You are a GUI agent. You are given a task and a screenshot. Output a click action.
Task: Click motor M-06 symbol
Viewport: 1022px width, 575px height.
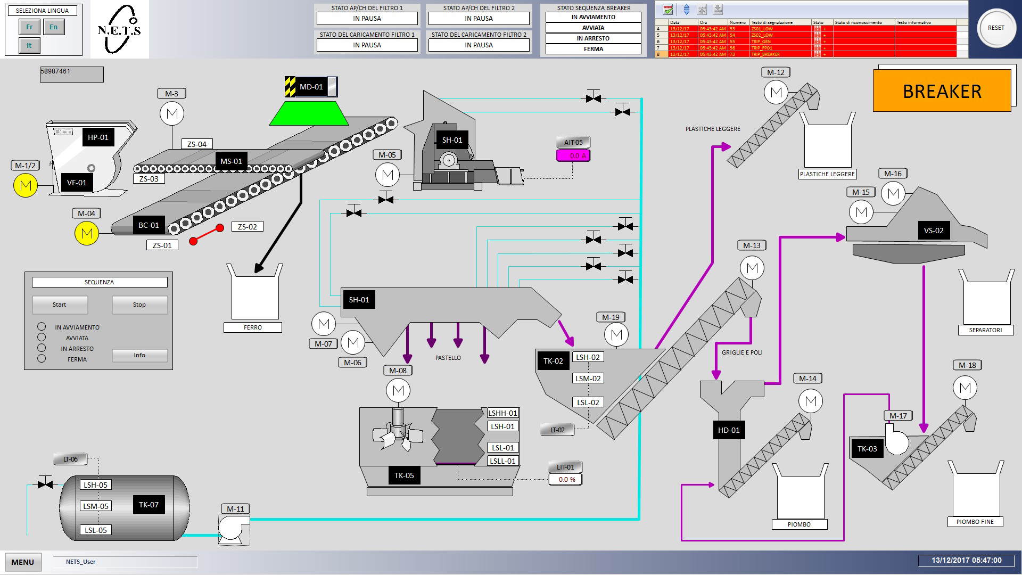[x=353, y=342]
